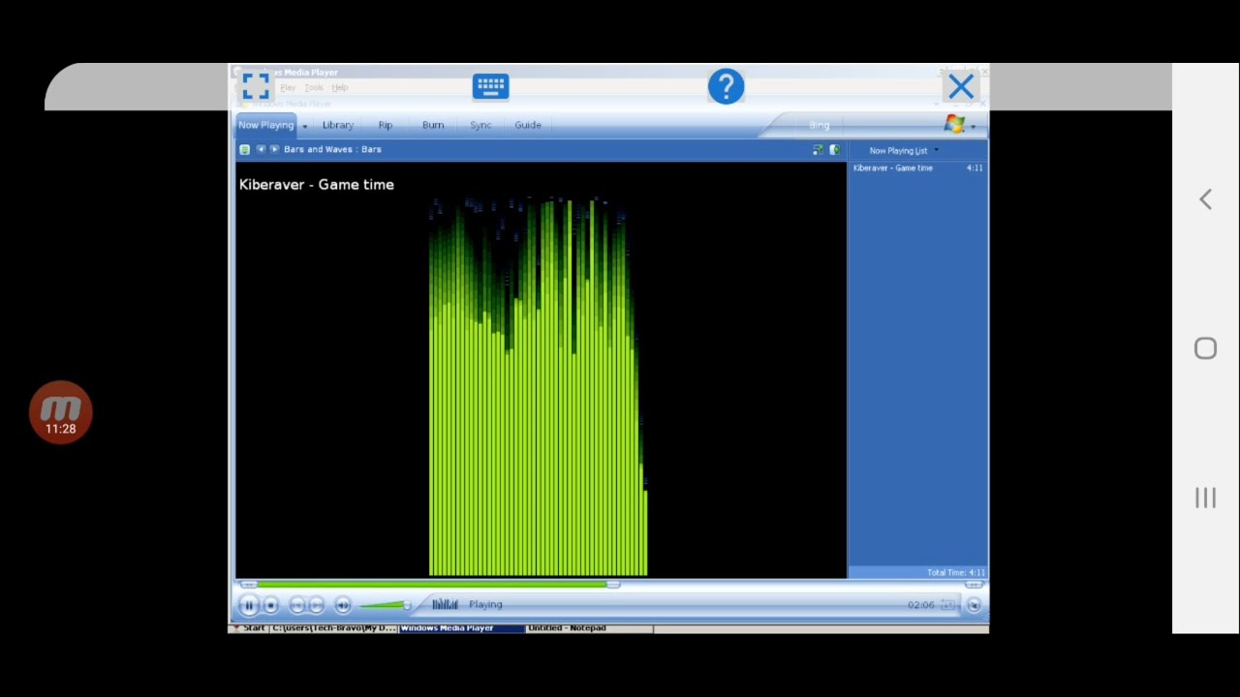Toggle the playlist pane display icon

pyautogui.click(x=834, y=150)
